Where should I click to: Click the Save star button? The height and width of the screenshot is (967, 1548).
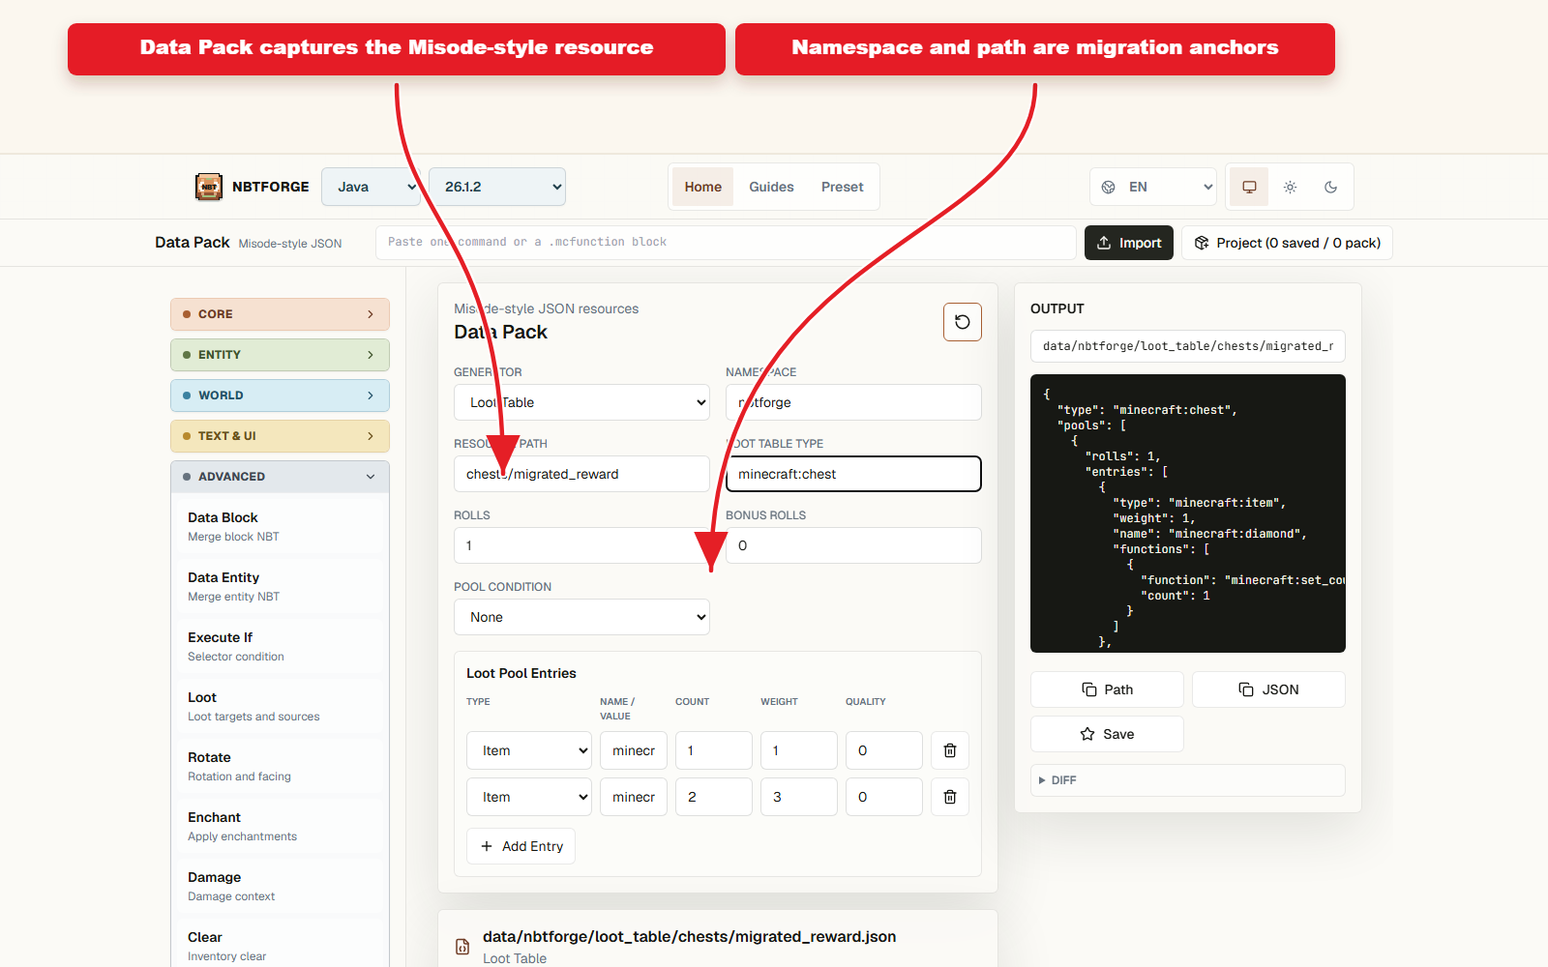pos(1107,734)
